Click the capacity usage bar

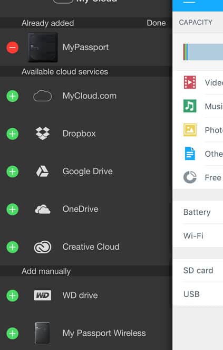(203, 52)
